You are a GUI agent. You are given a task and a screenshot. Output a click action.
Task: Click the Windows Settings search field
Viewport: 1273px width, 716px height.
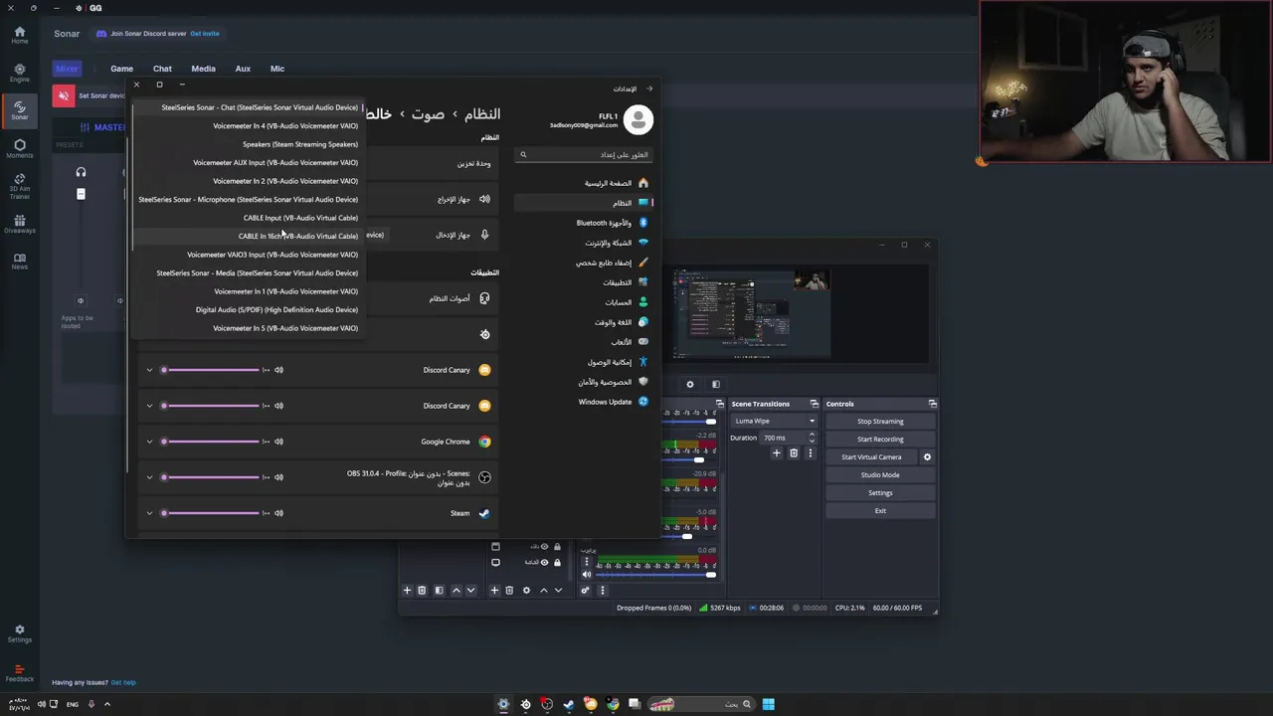[x=584, y=154]
